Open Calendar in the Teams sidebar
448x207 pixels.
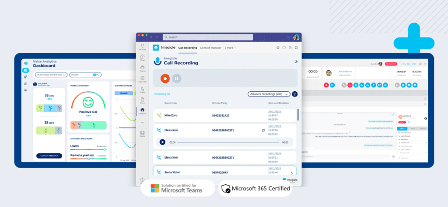coord(143,79)
